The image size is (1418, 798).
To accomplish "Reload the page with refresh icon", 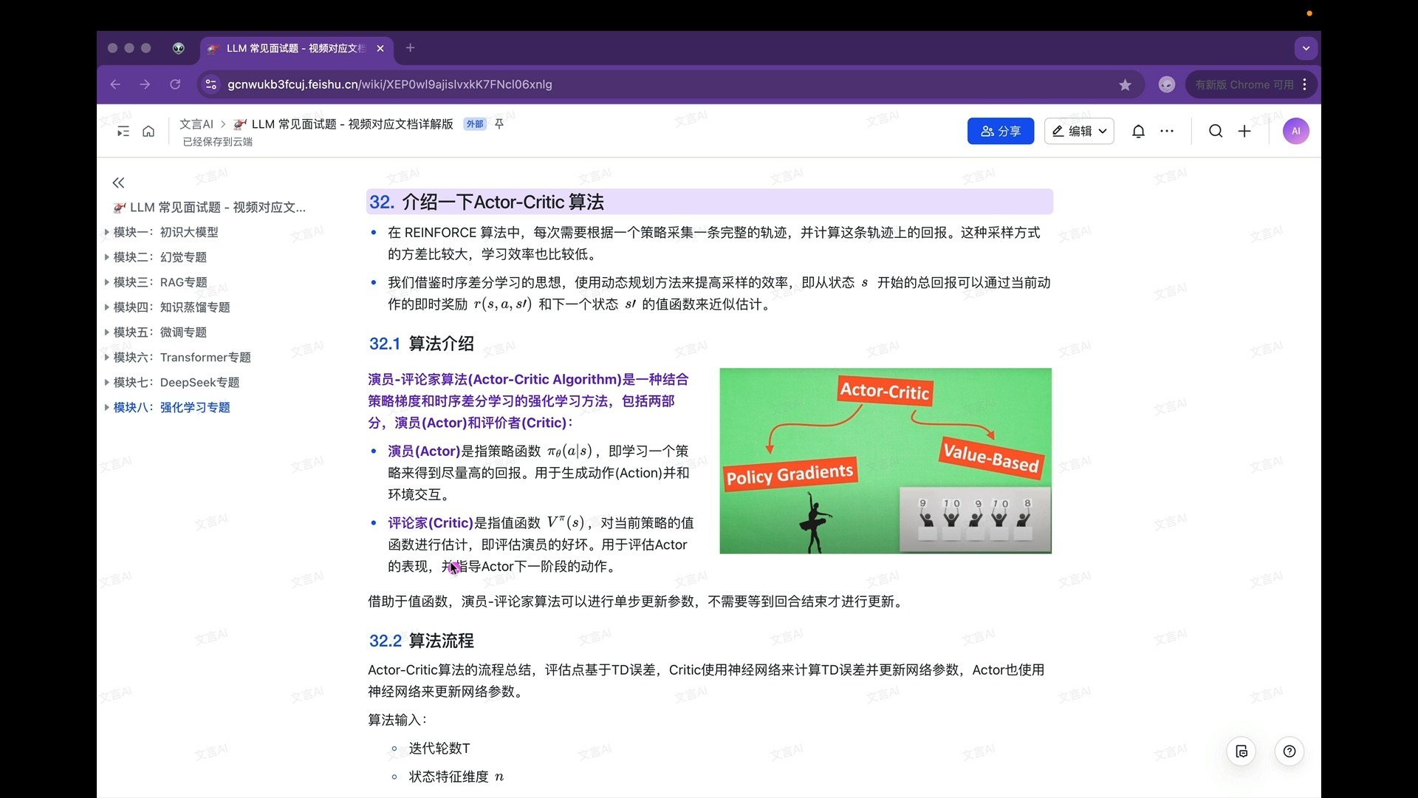I will pyautogui.click(x=175, y=84).
